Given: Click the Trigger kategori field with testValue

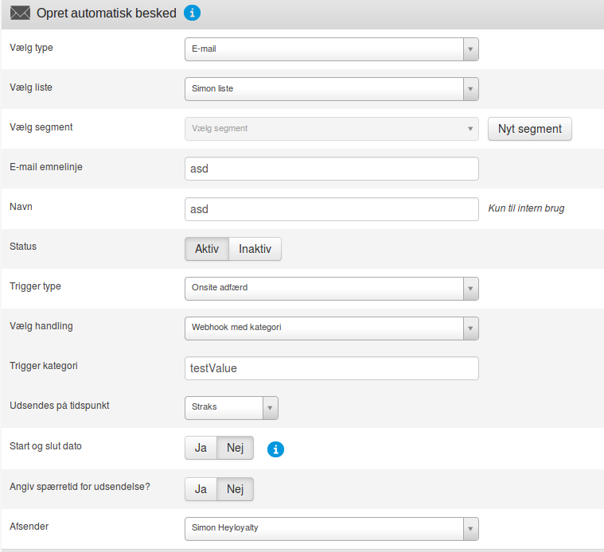Looking at the screenshot, I should point(331,368).
